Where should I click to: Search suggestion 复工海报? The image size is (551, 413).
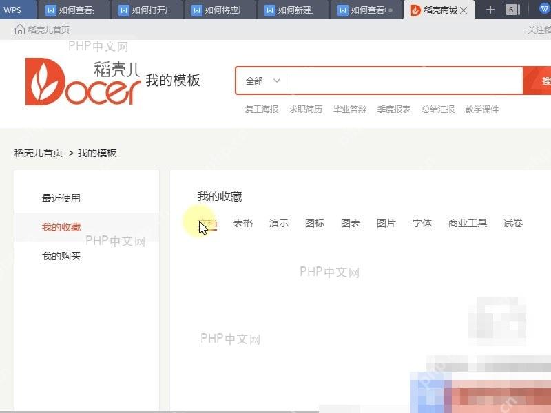[x=262, y=109]
